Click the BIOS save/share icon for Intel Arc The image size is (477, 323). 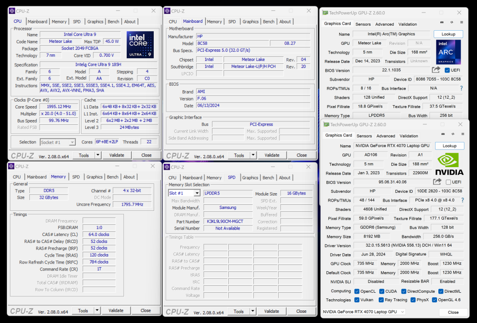coord(436,70)
